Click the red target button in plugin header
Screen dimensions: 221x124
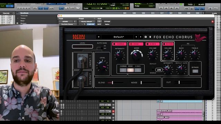click(x=212, y=21)
